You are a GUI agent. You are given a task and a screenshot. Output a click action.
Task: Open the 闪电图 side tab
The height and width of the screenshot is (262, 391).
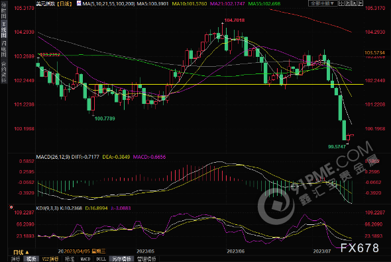(x=4, y=48)
